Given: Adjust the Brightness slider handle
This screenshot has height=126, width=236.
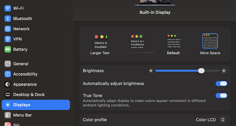Looking at the screenshot, I should coord(201,70).
